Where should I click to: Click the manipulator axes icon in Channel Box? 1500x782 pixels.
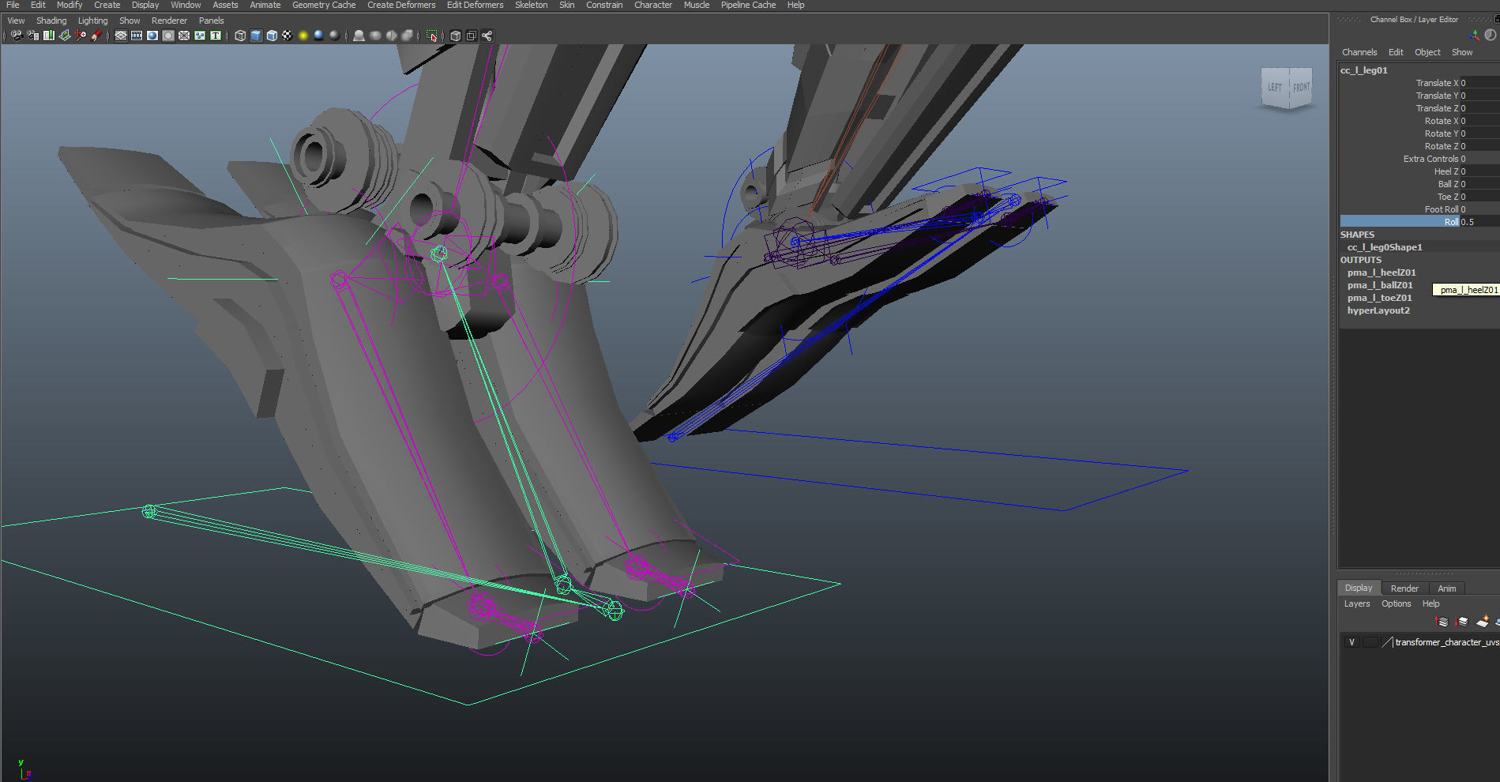(1475, 35)
